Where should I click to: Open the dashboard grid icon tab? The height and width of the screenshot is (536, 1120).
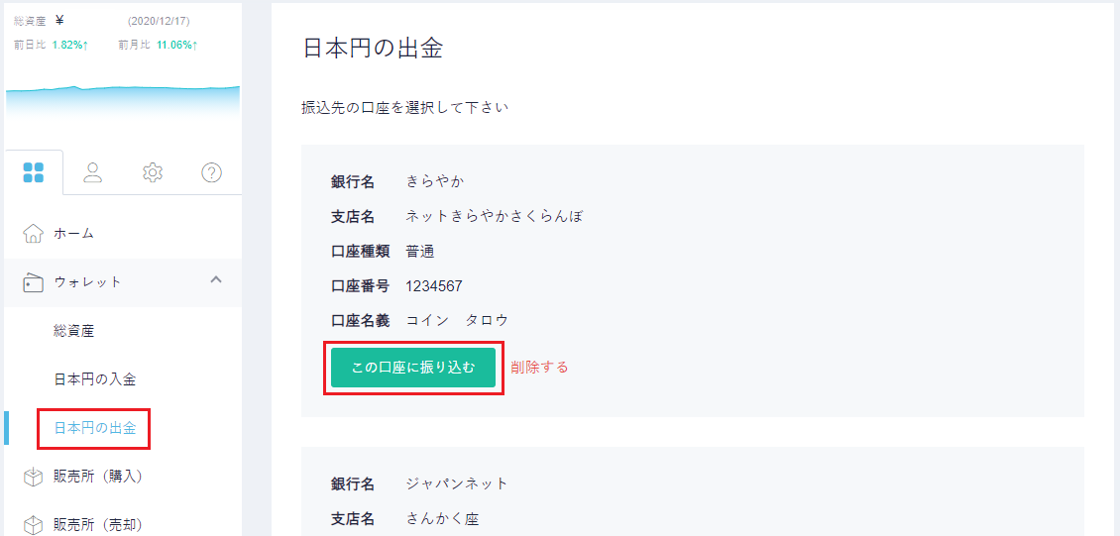coord(34,172)
